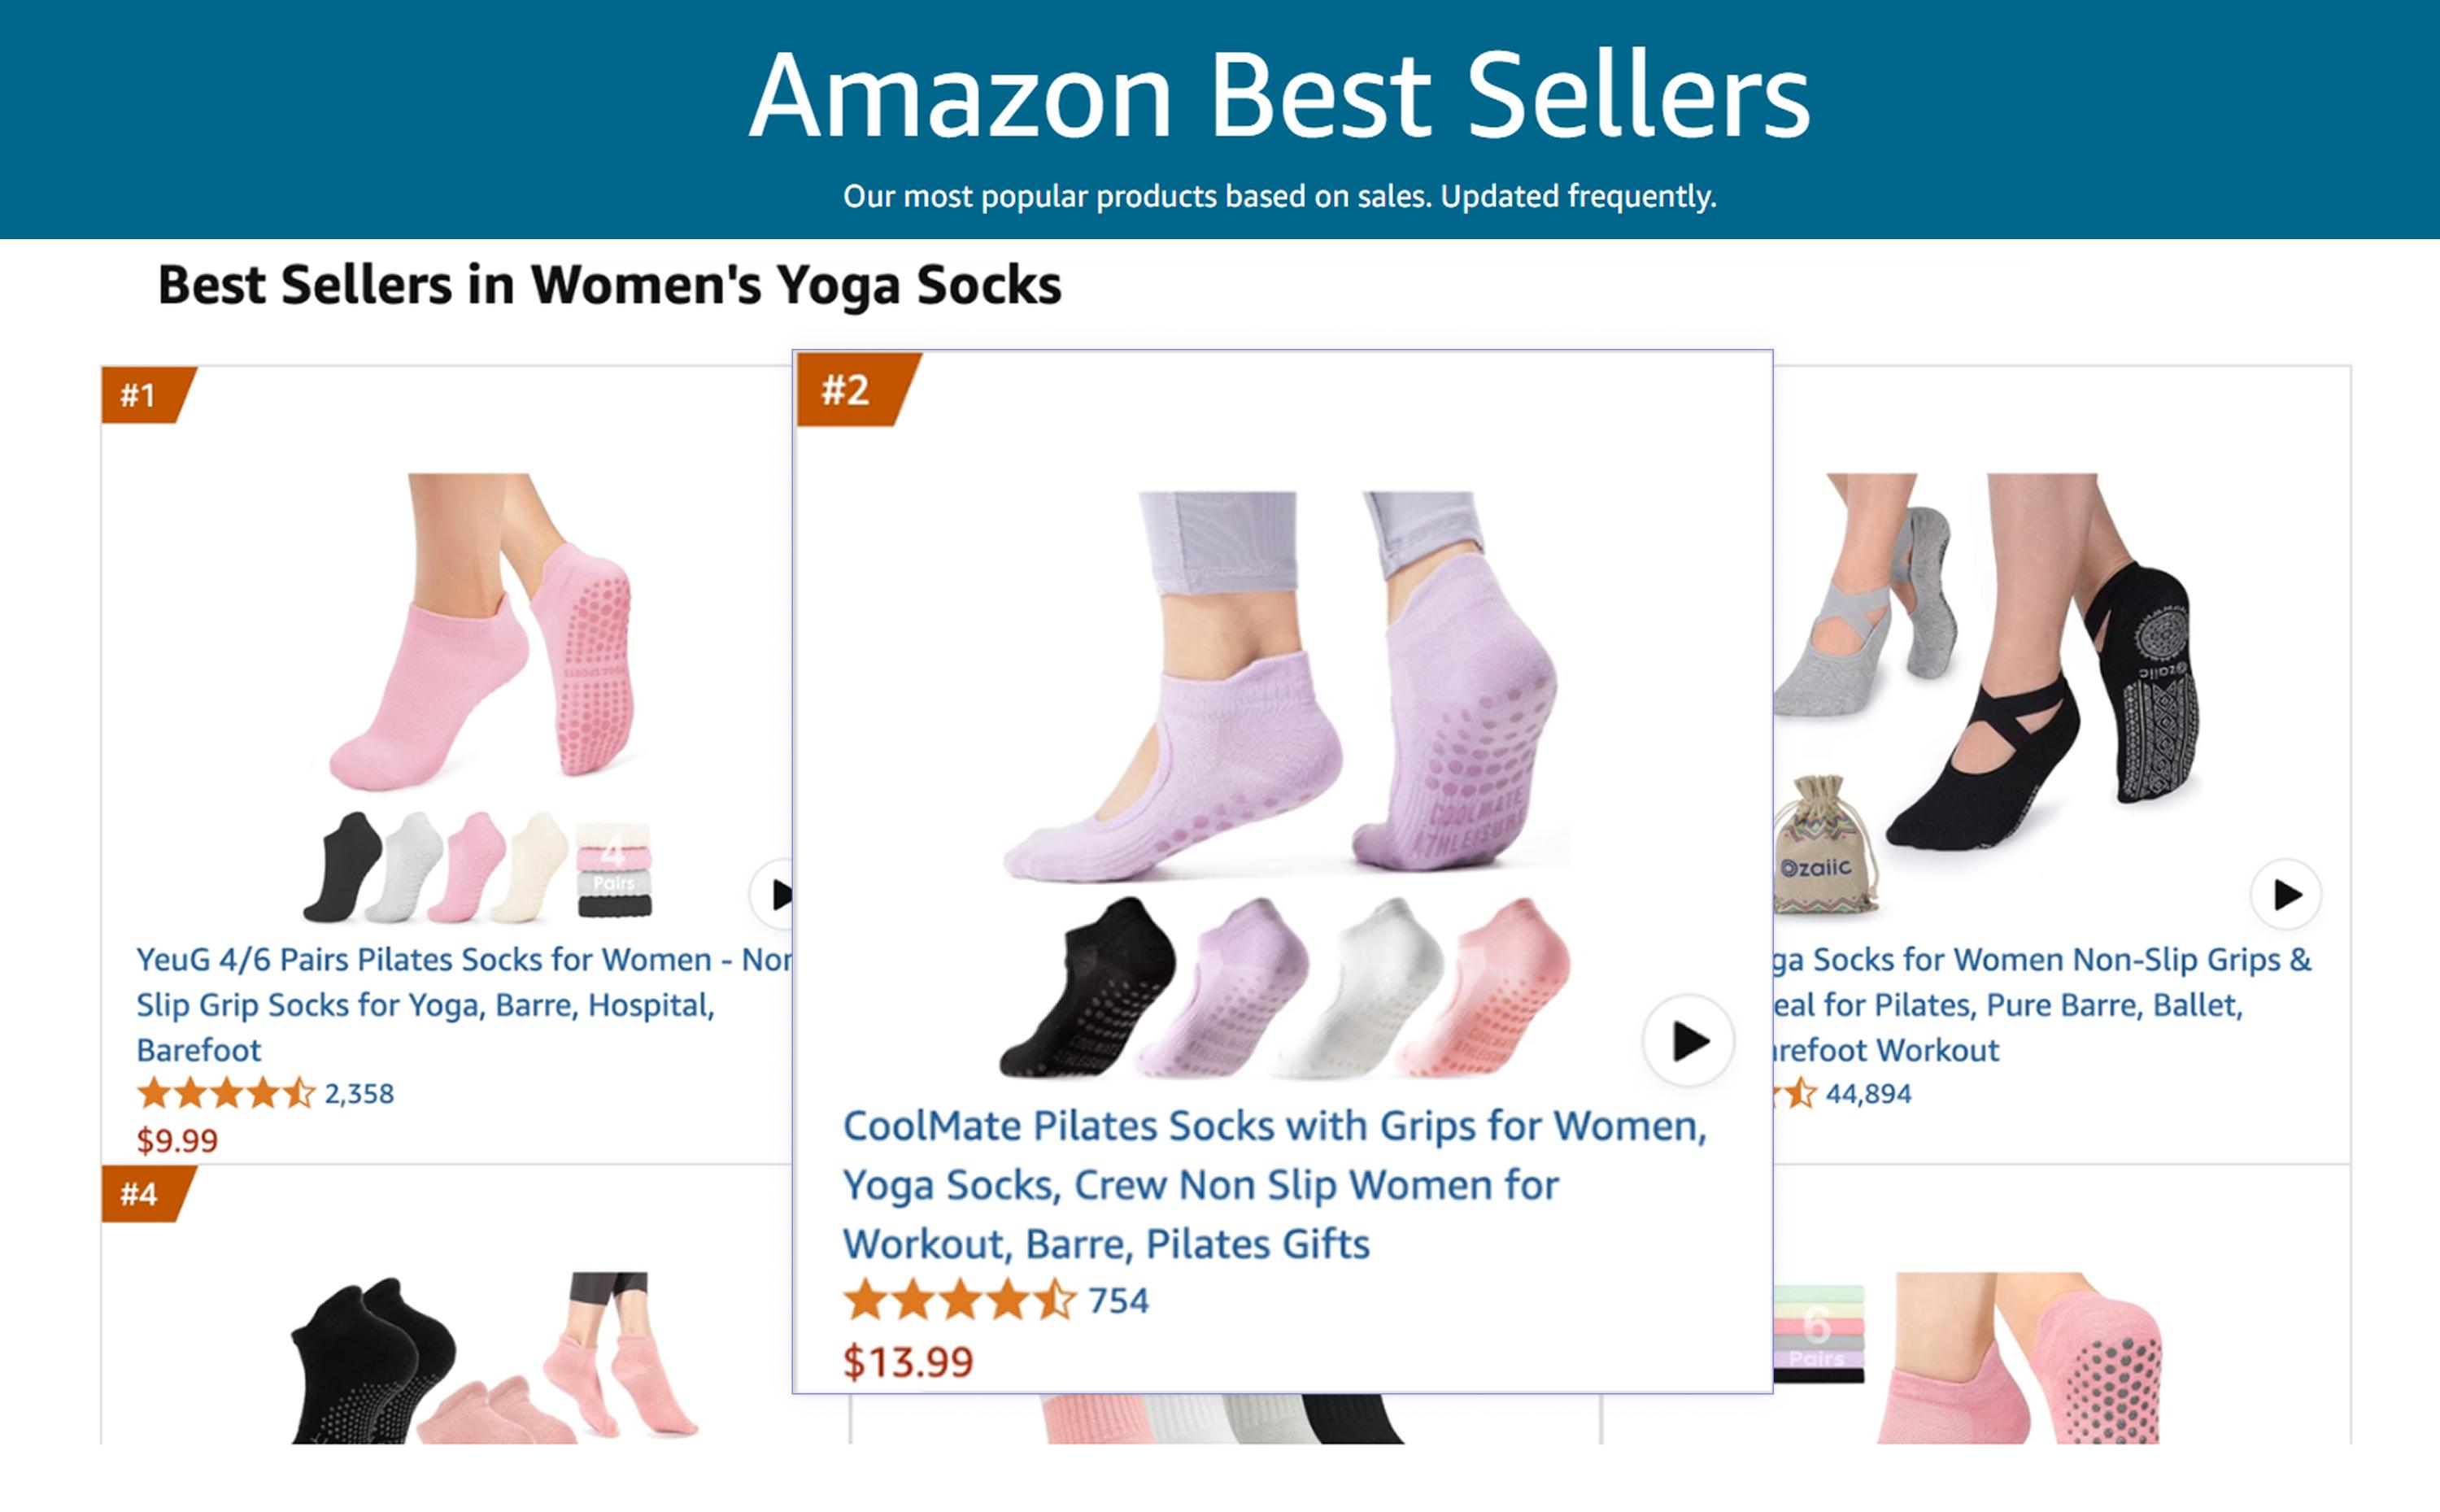
Task: Click the 754 review count link
Action: point(1117,1301)
